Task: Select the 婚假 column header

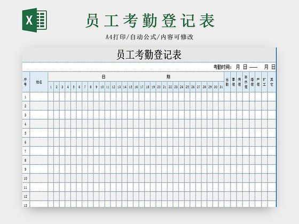Action: point(252,82)
